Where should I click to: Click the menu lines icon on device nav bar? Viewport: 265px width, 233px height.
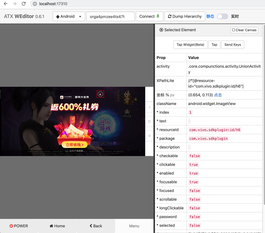click(x=149, y=136)
